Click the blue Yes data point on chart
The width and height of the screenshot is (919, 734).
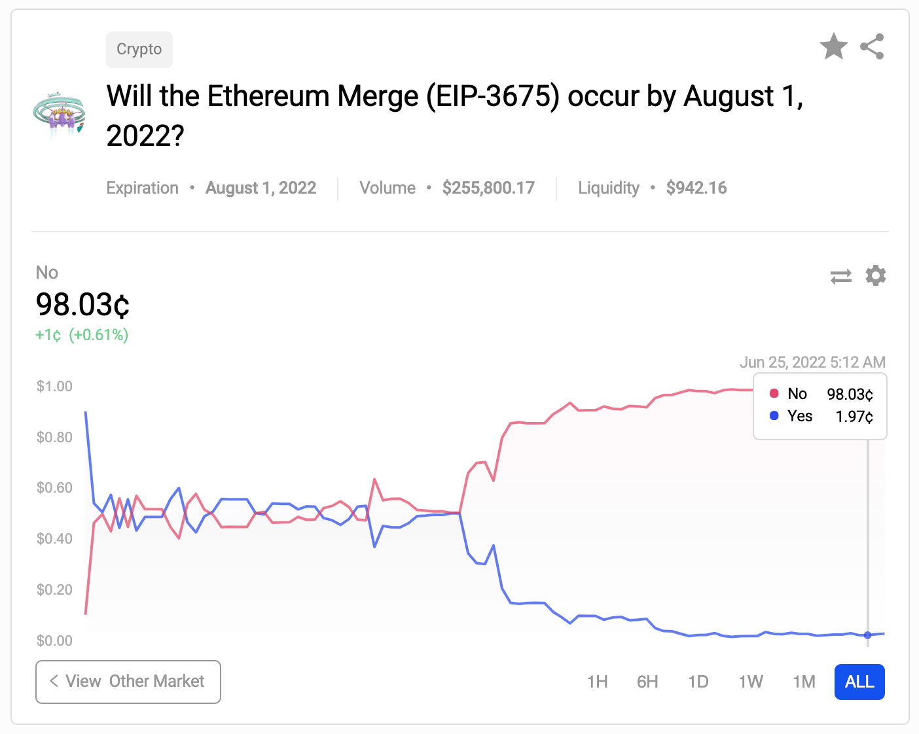coord(868,635)
